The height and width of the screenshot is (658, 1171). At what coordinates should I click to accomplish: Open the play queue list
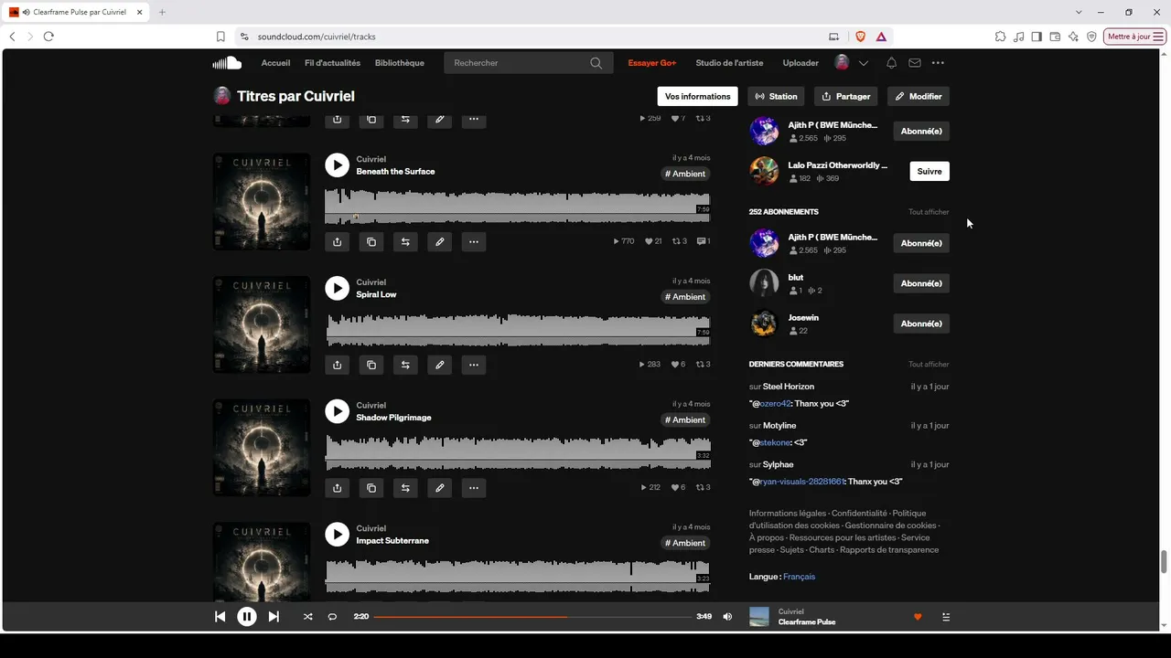[946, 617]
